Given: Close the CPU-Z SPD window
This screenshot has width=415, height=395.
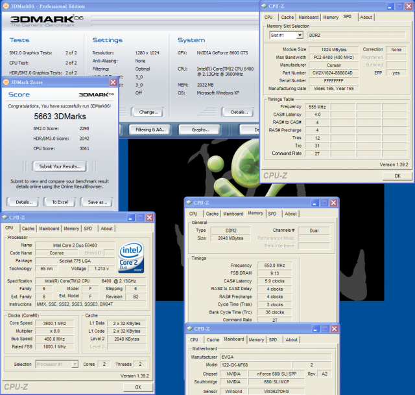Looking at the screenshot, I should [x=409, y=6].
